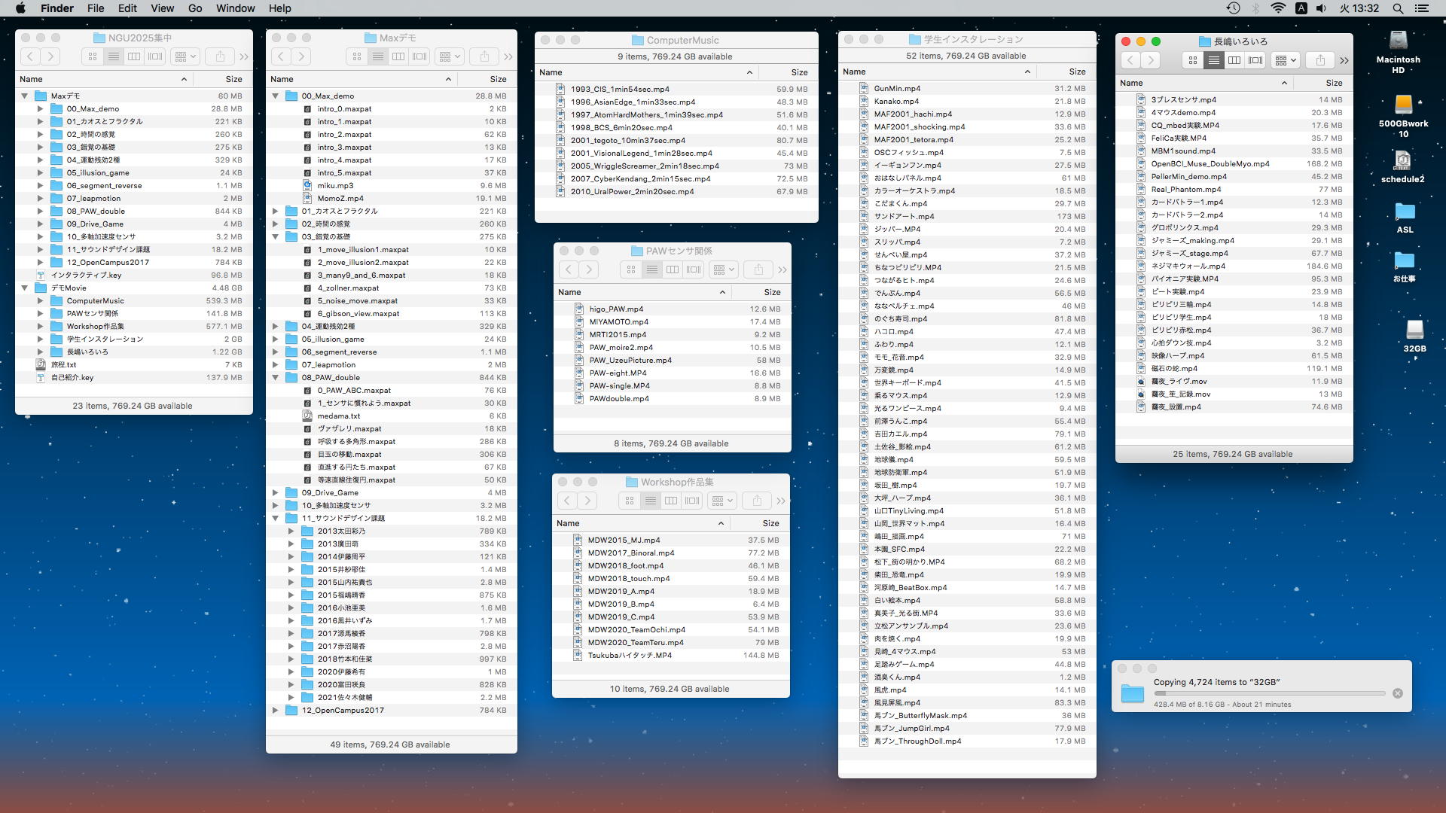This screenshot has height=813, width=1446.
Task: Go back in PAWセンサ関係 window
Action: click(x=569, y=269)
